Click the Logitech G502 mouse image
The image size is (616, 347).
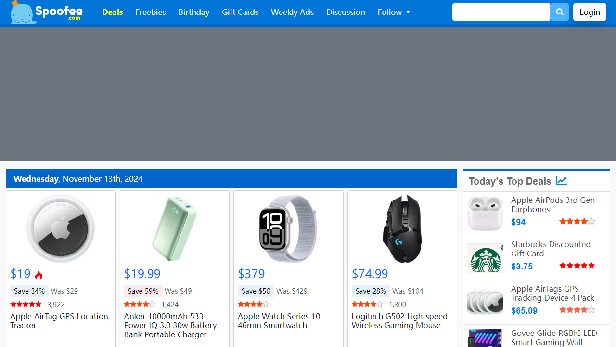[402, 229]
